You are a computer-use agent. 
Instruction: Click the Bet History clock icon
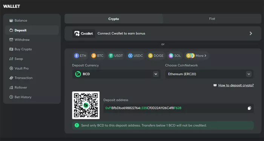click(x=11, y=97)
